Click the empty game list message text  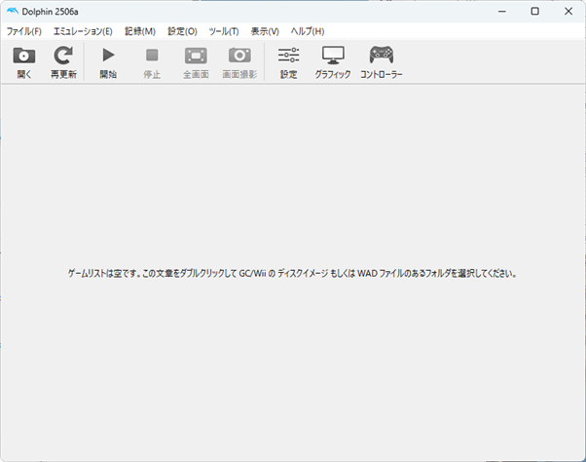[293, 274]
